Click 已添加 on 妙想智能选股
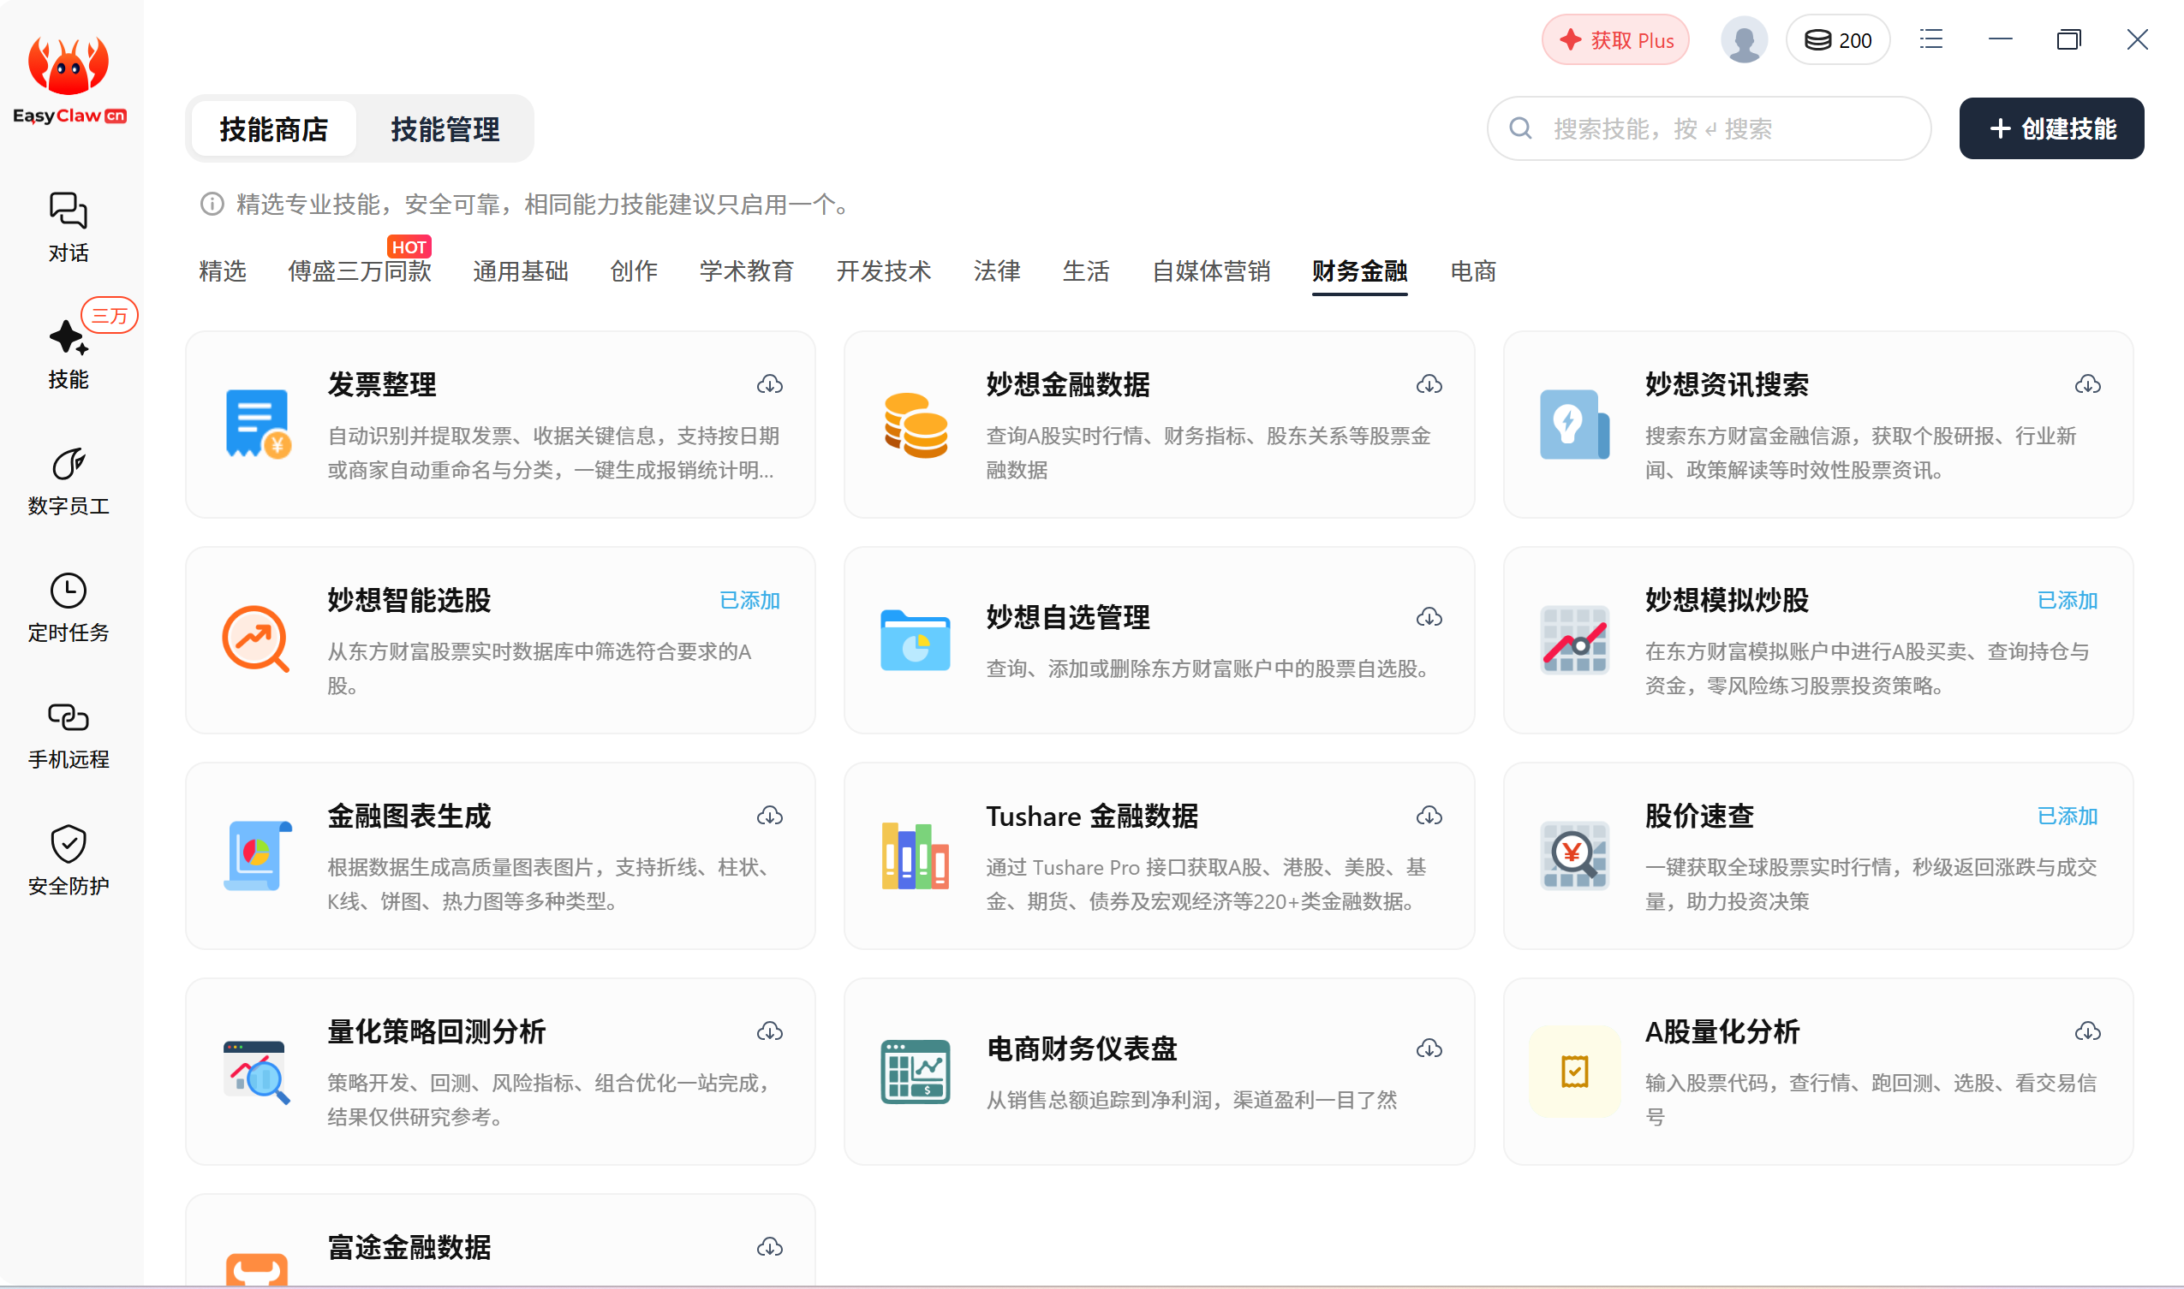 pyautogui.click(x=749, y=600)
